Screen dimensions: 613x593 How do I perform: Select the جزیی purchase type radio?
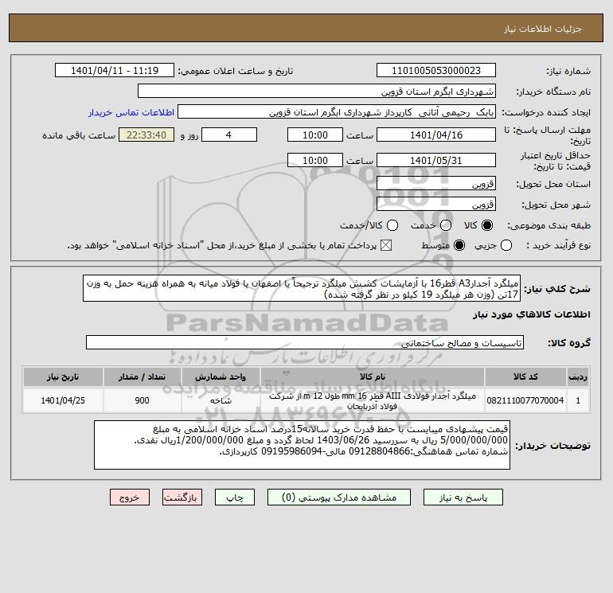506,245
